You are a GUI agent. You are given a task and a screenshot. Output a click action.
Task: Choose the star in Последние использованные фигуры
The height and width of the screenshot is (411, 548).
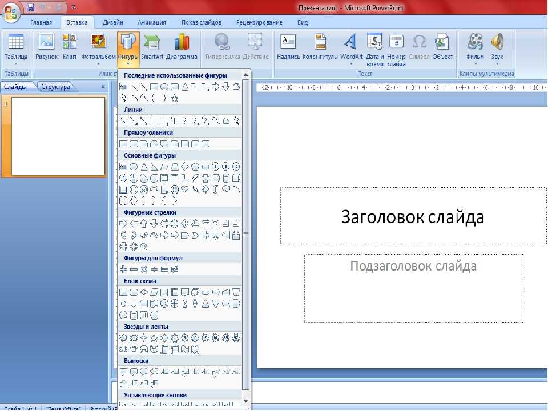pyautogui.click(x=175, y=98)
